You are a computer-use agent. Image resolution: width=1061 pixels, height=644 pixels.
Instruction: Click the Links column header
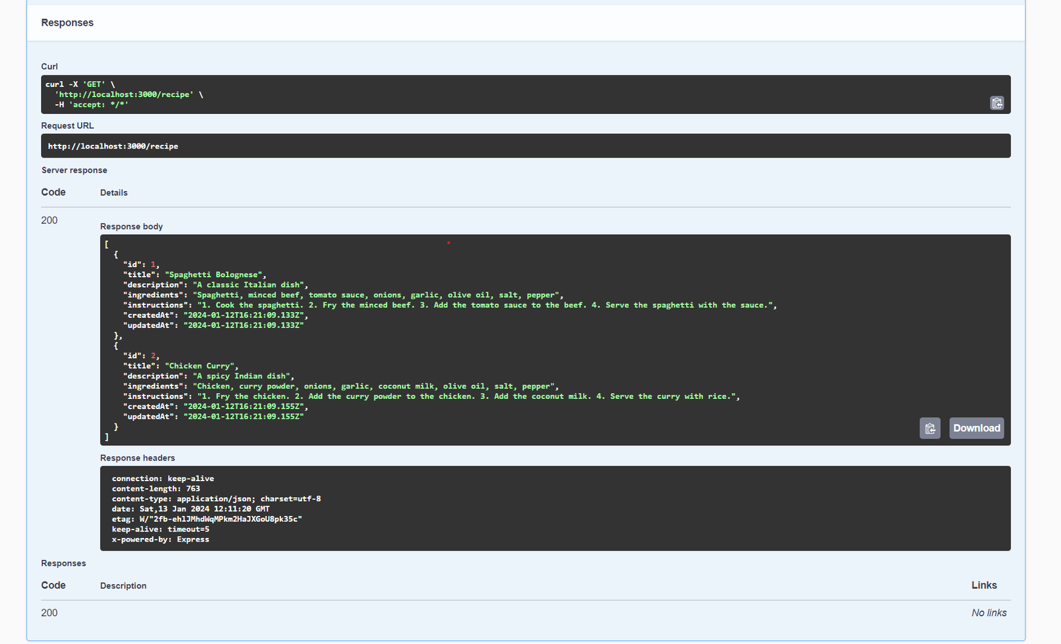(x=984, y=585)
